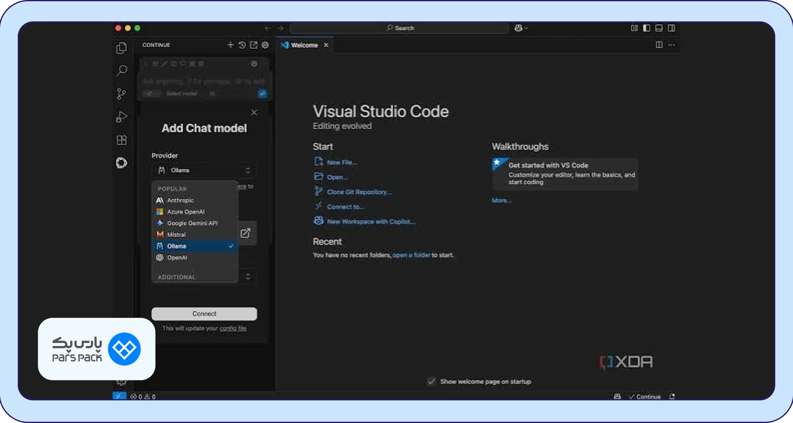793x423 pixels.
Task: Open the model dropdown below provider list
Action: [x=248, y=276]
